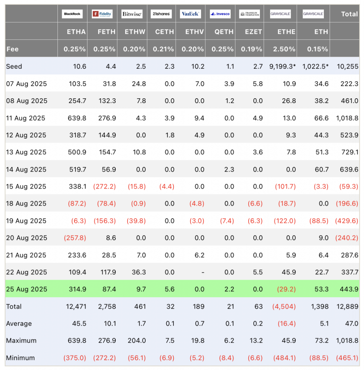Select the ETHA ticker column header
Viewport: 364px width, 370px height.
[76, 32]
